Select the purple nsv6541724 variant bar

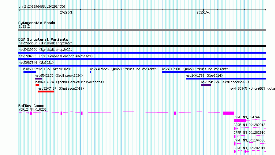[206, 85]
